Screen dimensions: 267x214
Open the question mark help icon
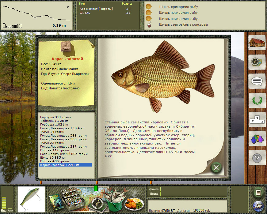tap(257, 158)
